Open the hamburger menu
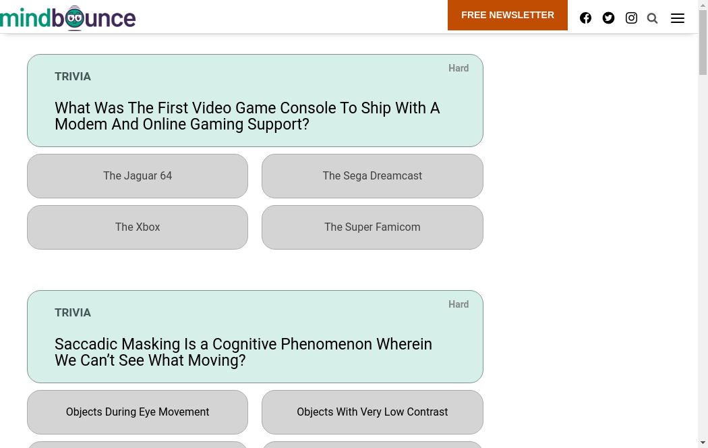Viewport: 708px width, 448px height. (677, 18)
